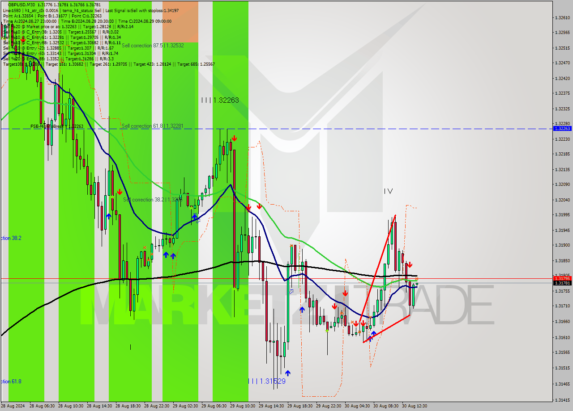Click the '28 Aug 06:30' time axis label
The image size is (573, 411).
pyautogui.click(x=43, y=406)
